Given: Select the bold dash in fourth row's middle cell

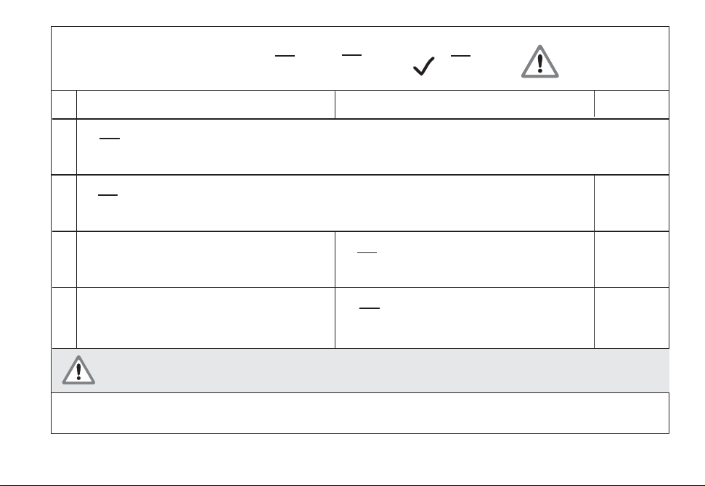Looking at the screenshot, I should tap(370, 308).
